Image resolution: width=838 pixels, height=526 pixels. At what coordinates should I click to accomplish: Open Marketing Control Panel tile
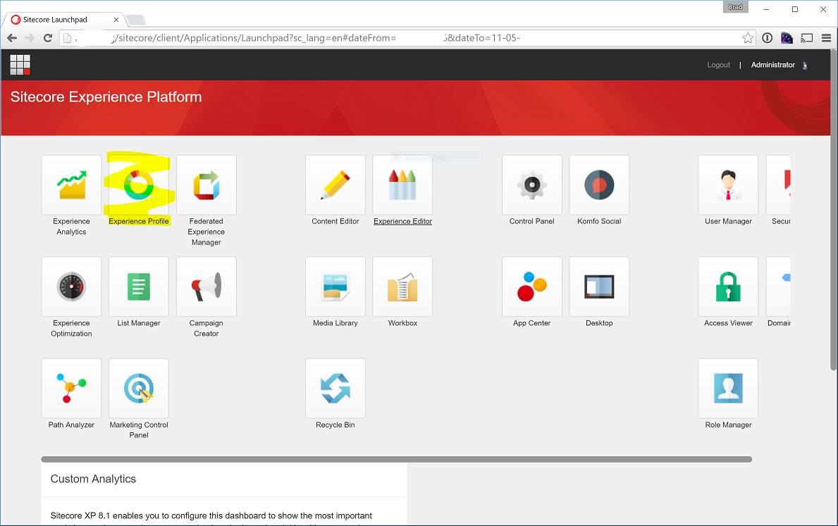coord(138,388)
